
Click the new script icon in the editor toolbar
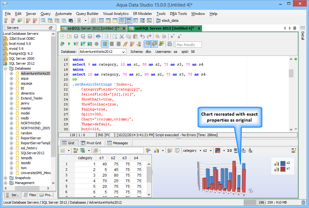[x=62, y=36]
